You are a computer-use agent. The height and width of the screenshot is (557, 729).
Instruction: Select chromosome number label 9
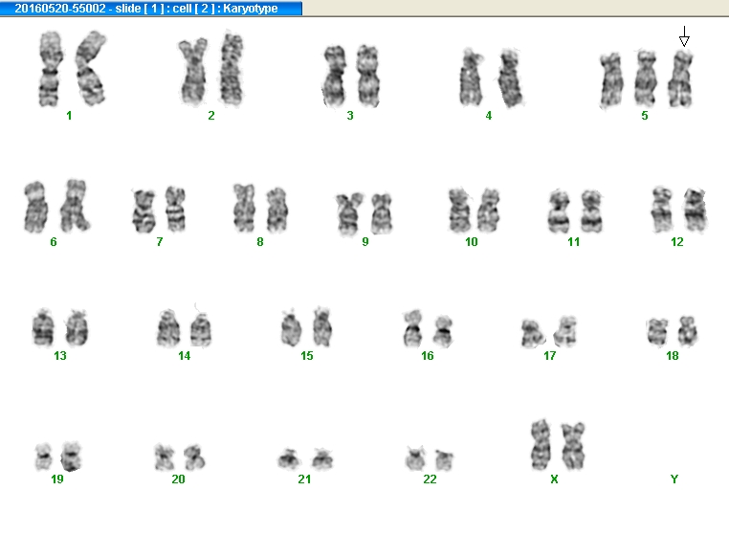pos(365,242)
